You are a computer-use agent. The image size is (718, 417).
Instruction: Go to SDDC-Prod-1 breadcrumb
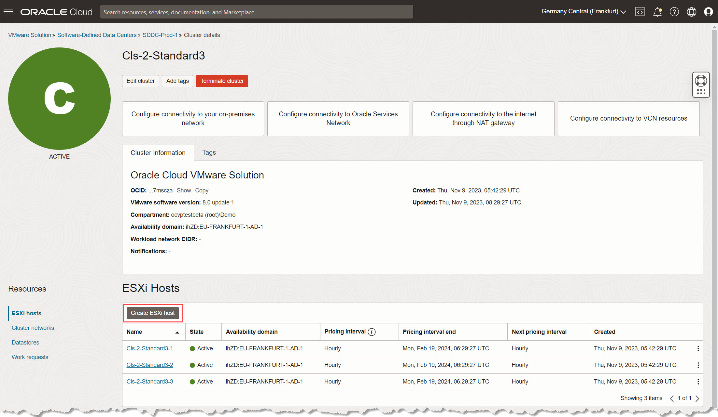160,35
